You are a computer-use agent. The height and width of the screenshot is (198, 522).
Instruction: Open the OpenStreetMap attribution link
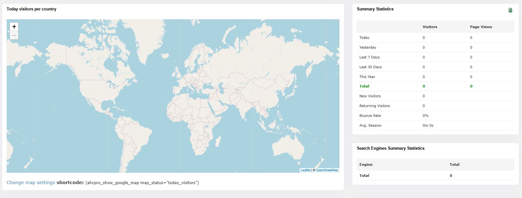pos(327,170)
